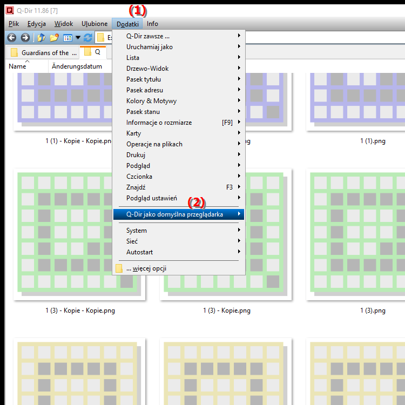This screenshot has height=405, width=405.
Task: Click file name '1 (1).png'
Action: click(x=373, y=141)
